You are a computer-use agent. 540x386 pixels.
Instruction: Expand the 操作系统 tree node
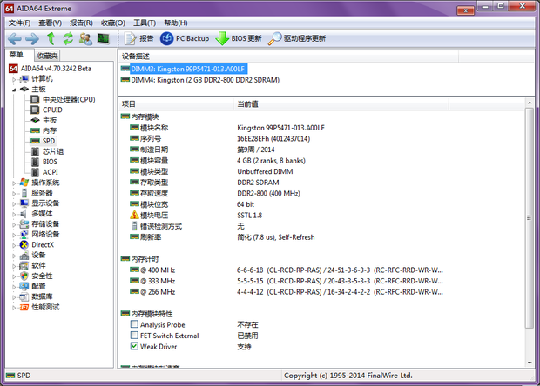14,183
